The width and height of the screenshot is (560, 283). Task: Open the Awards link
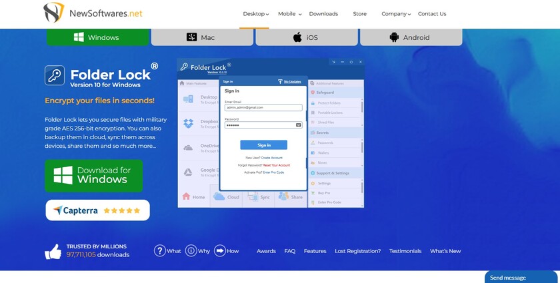(266, 251)
